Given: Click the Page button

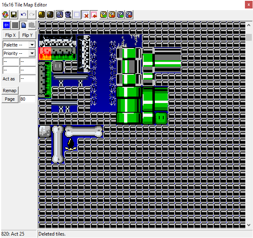Looking at the screenshot, I should coord(10,99).
